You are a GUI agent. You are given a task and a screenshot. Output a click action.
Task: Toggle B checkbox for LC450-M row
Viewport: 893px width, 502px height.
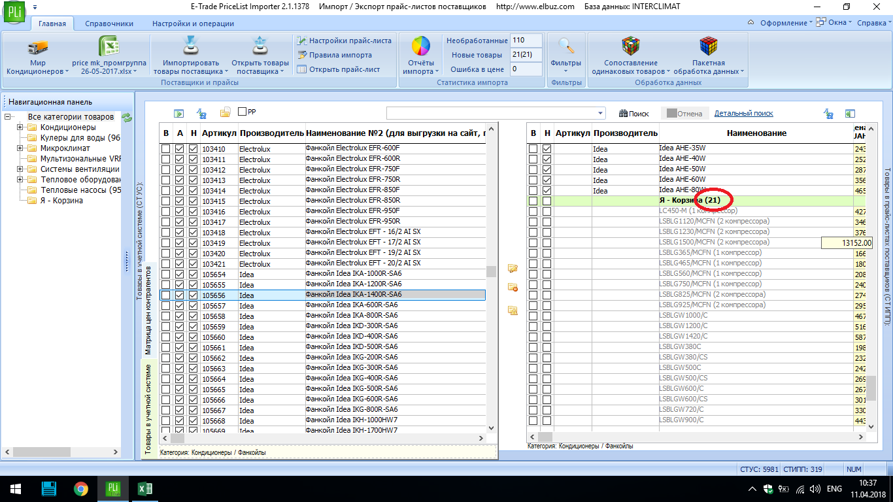(533, 212)
